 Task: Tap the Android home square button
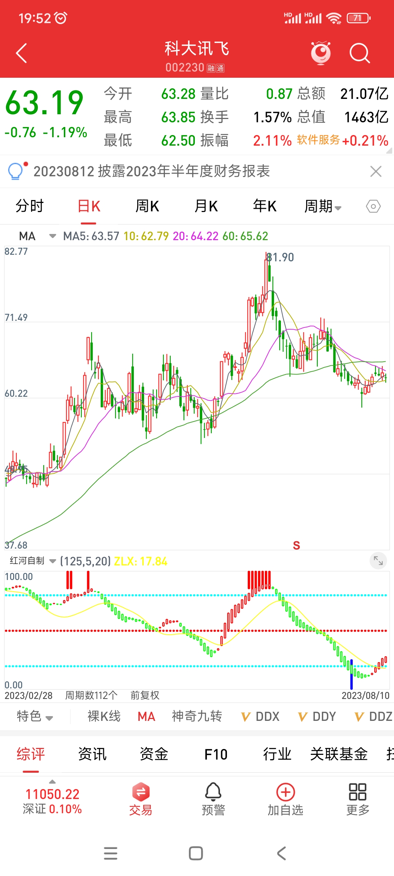(x=196, y=853)
